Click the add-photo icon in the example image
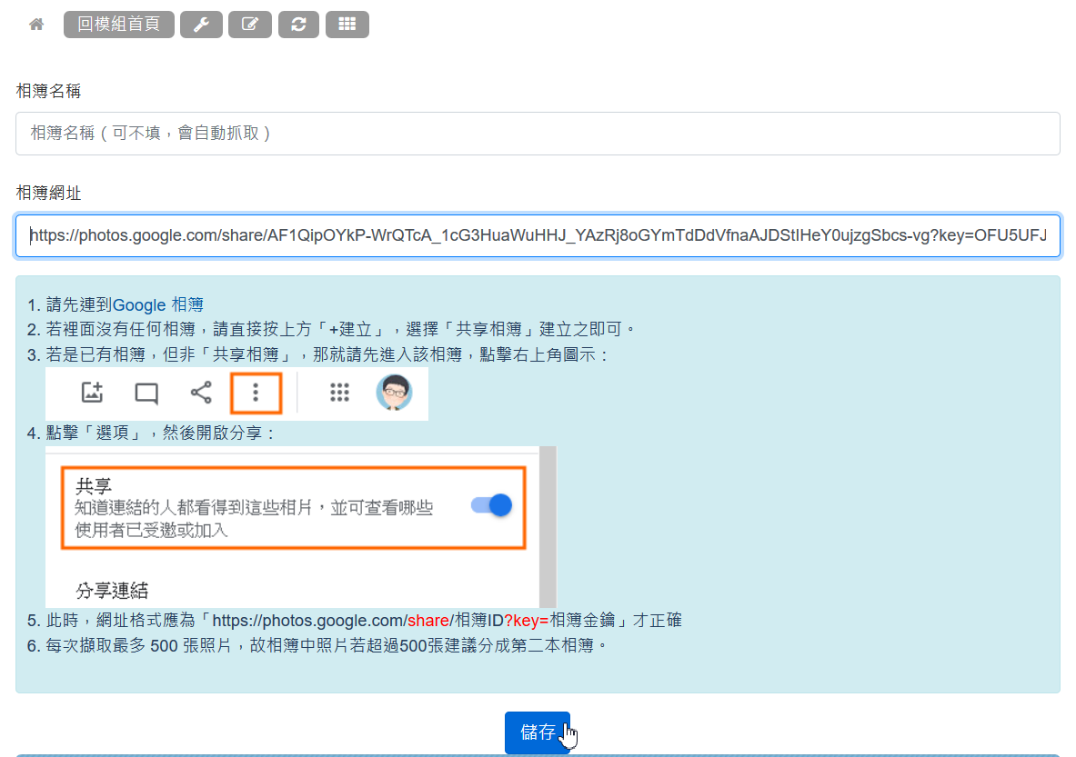This screenshot has width=1076, height=757. pos(92,393)
